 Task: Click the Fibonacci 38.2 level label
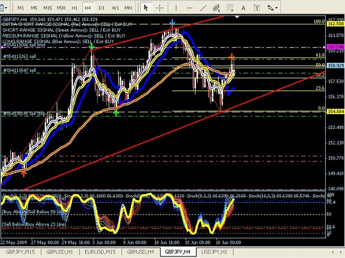click(320, 75)
